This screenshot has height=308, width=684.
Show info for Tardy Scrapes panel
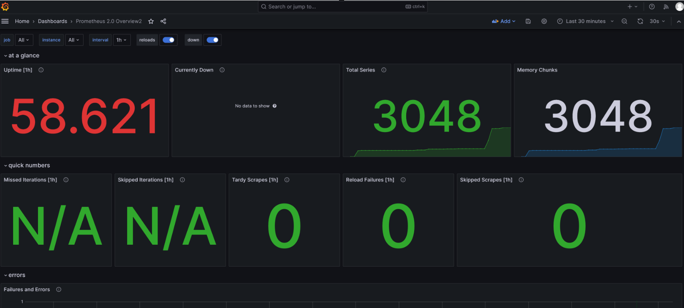click(x=287, y=180)
